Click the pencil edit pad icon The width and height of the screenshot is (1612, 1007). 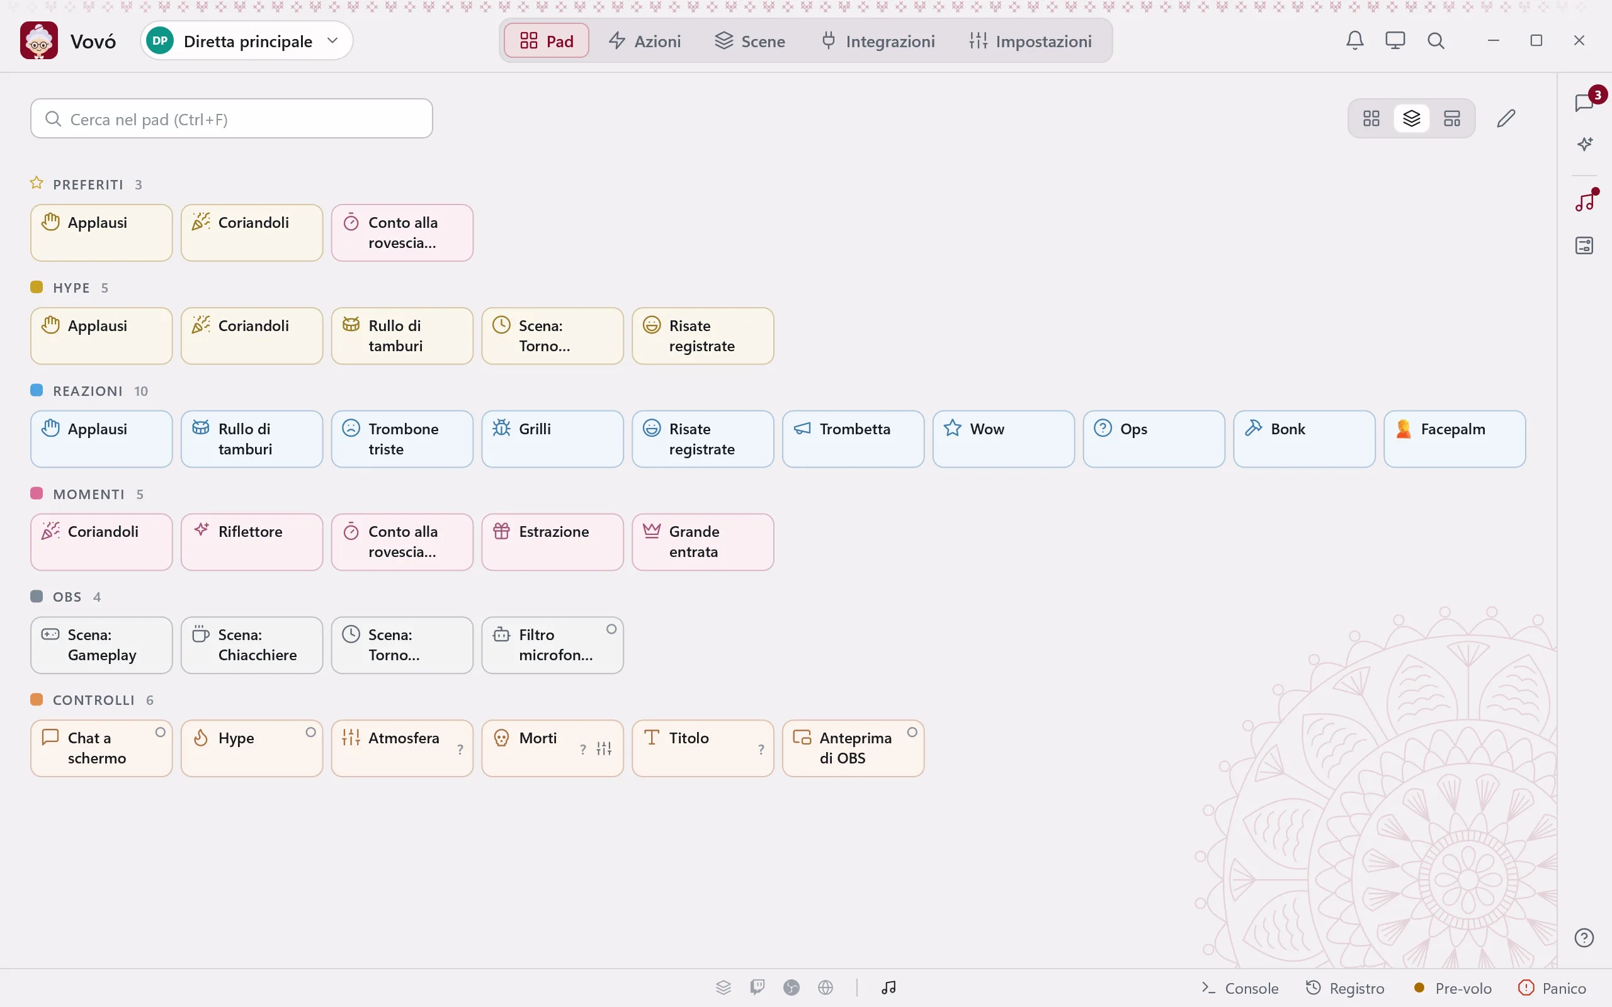point(1506,118)
